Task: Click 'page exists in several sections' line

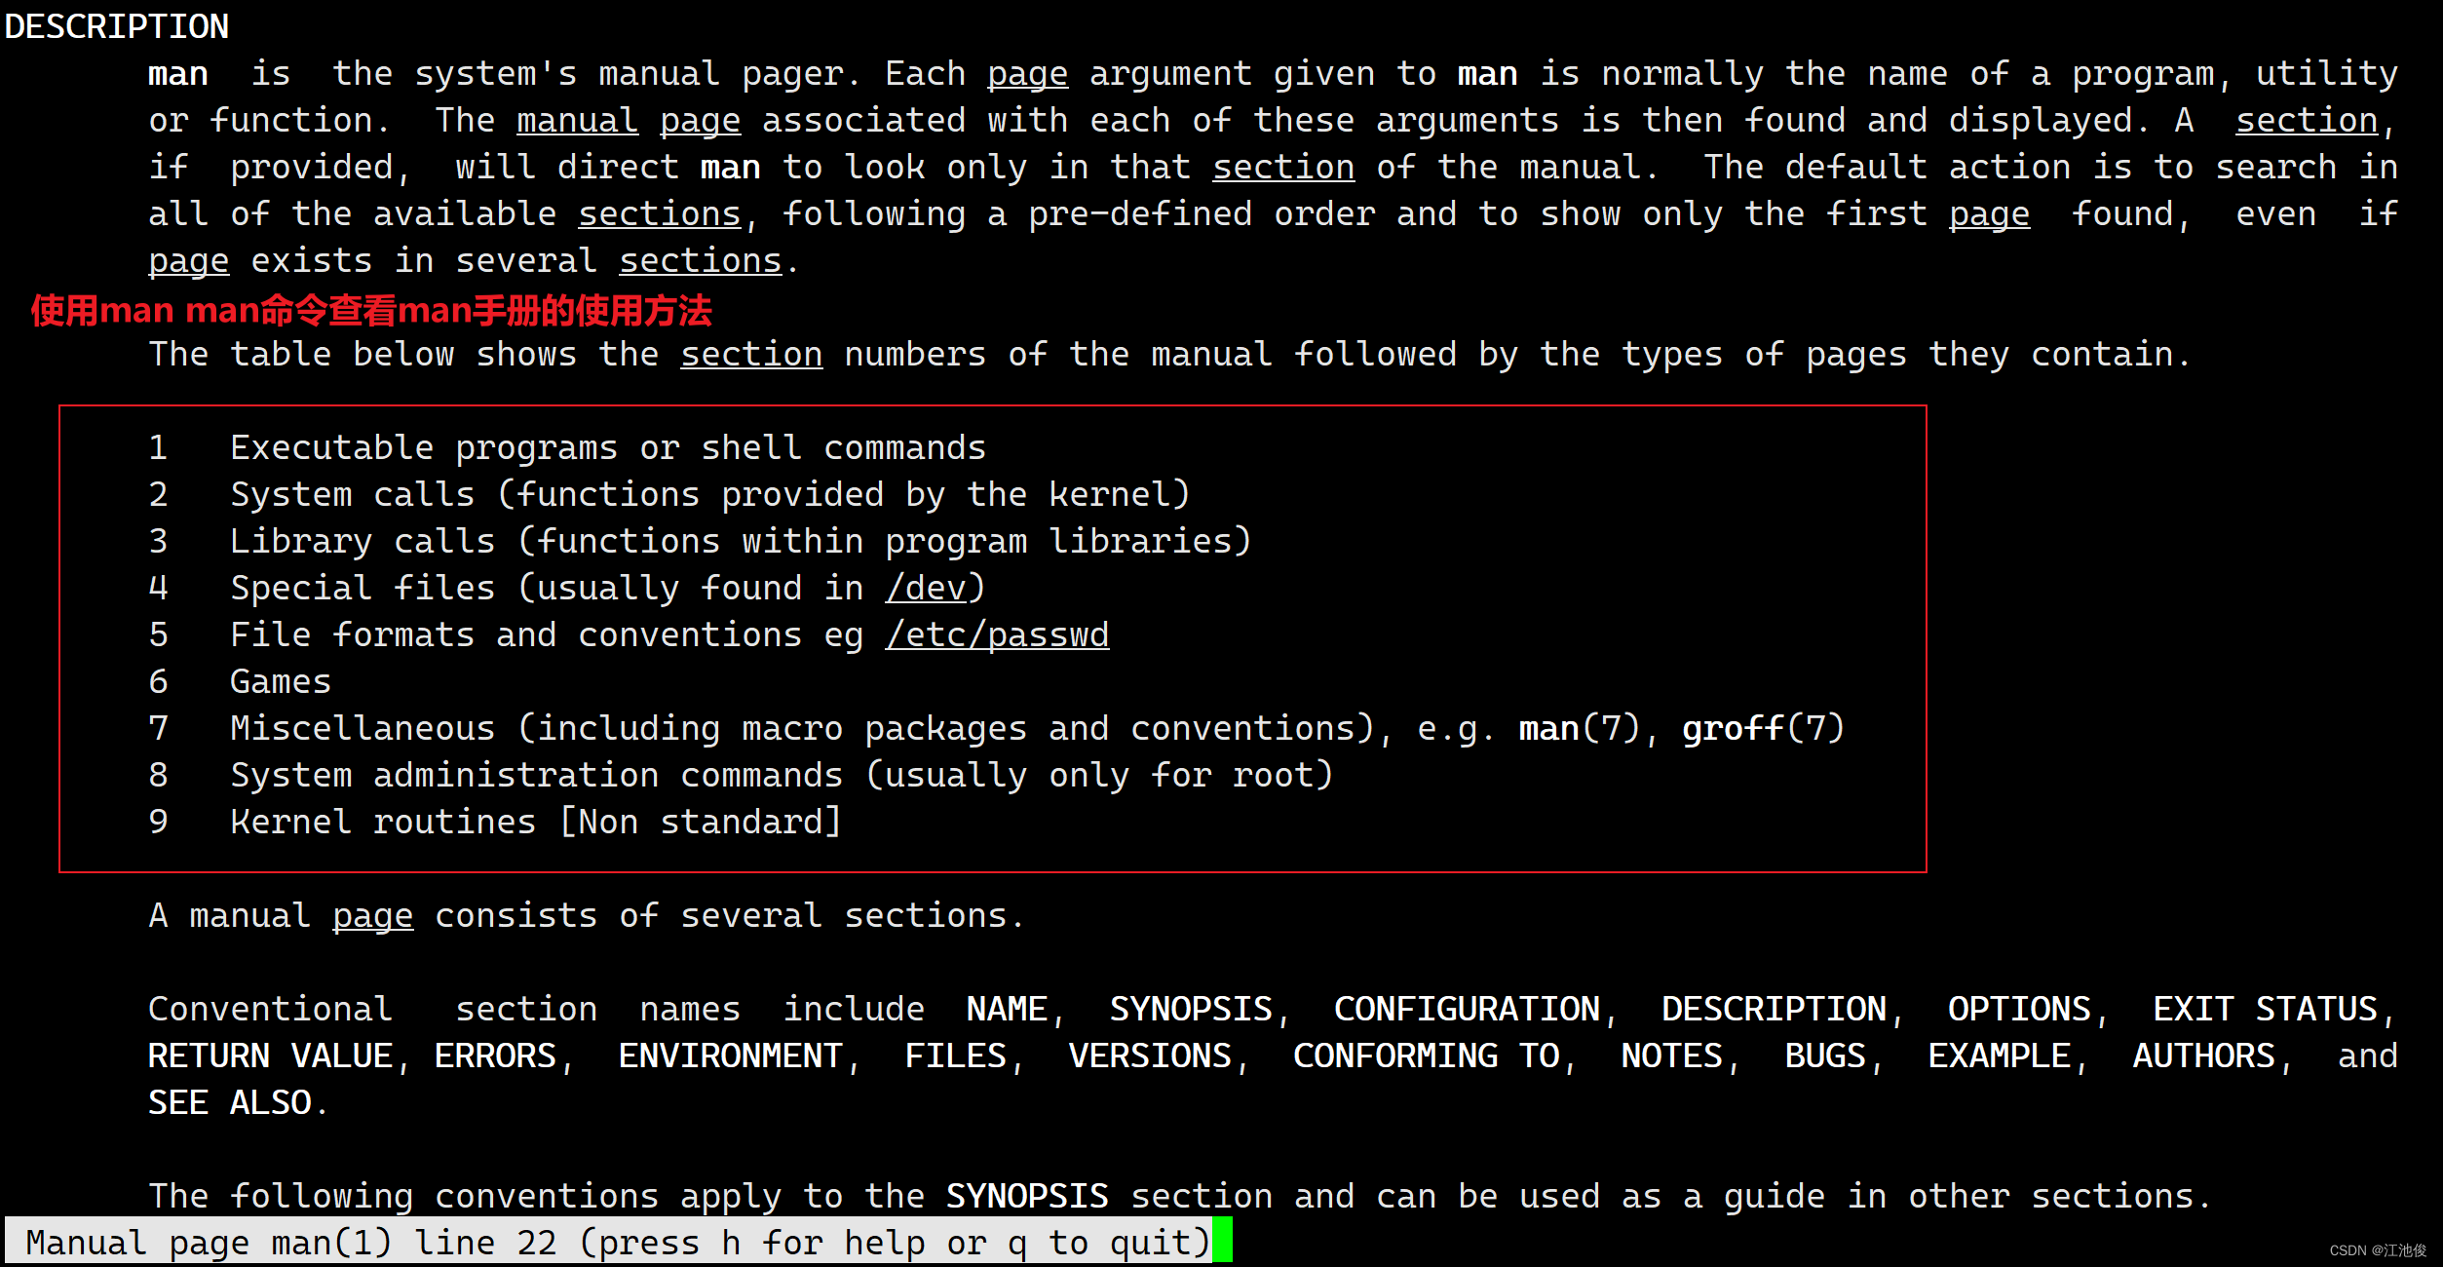Action: tap(475, 260)
